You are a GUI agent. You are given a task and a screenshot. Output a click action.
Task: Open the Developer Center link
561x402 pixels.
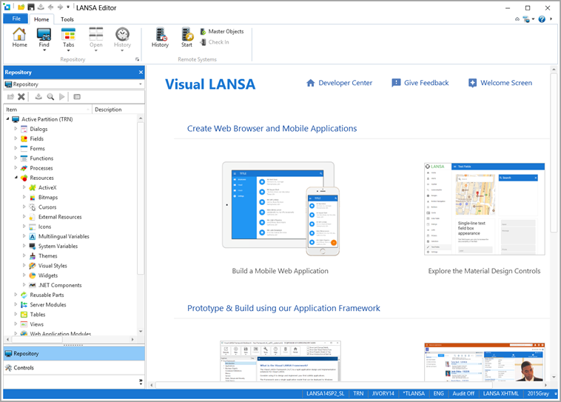[x=345, y=83]
